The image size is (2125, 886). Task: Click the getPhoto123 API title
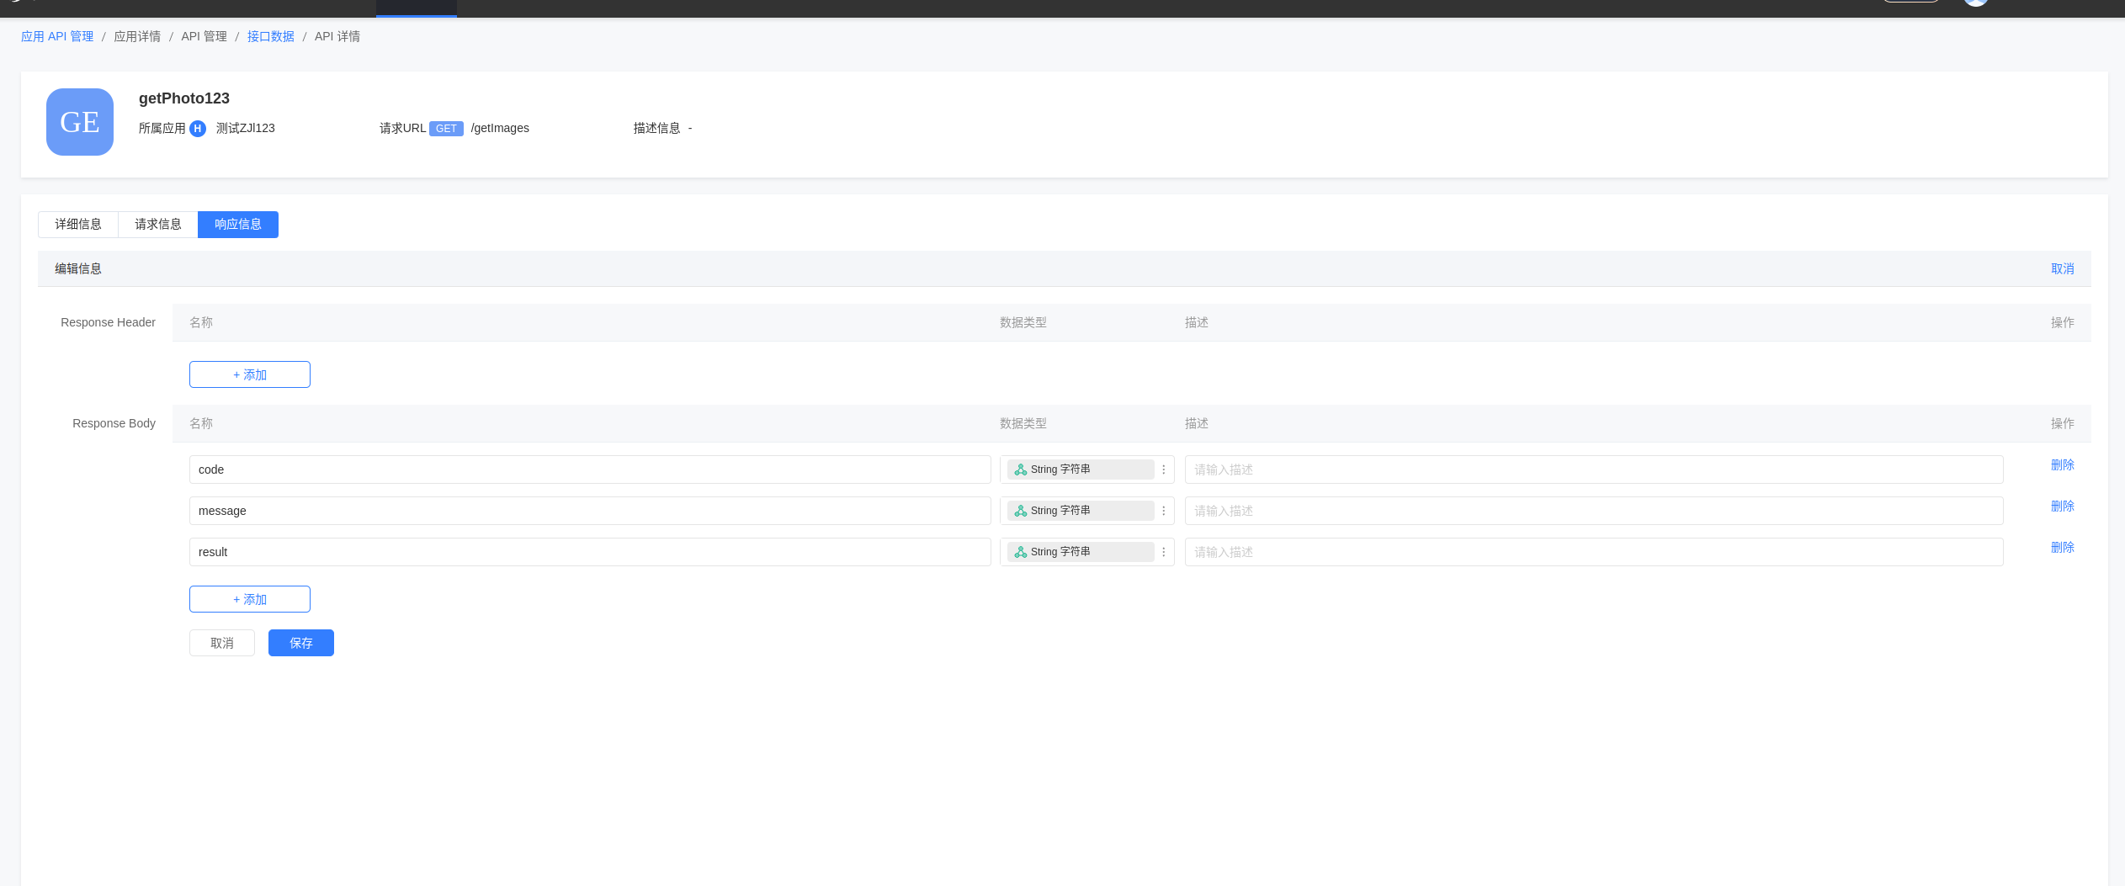pos(184,98)
